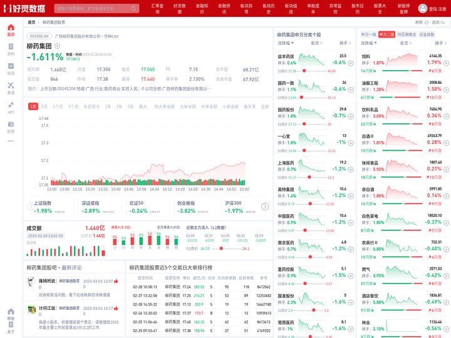
Task: Open 汇率查询 in top menu
Action: pos(157,9)
